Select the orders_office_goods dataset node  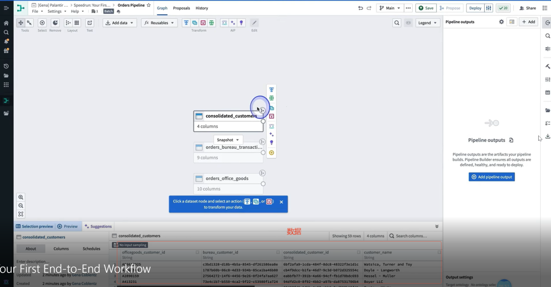[228, 184]
